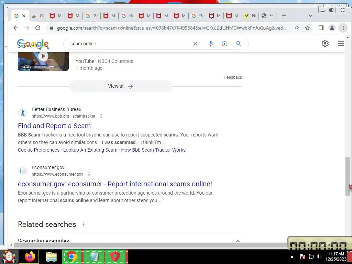Click the vertical scrollbar thumb

tap(348, 176)
